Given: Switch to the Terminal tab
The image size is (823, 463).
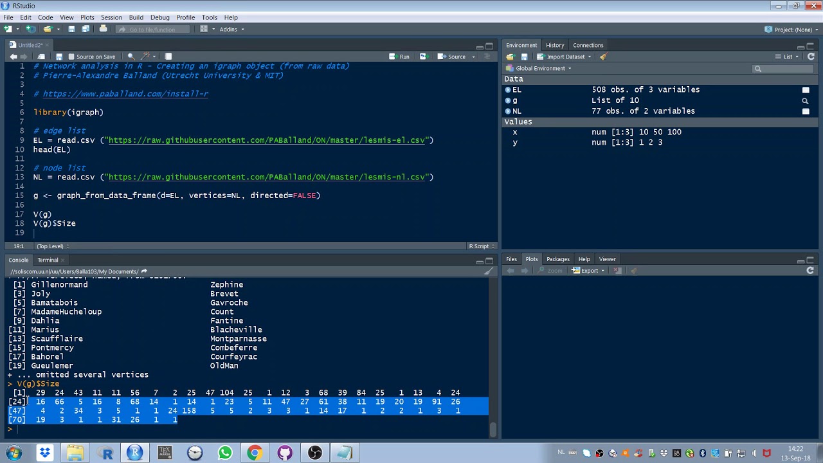Looking at the screenshot, I should coord(48,260).
